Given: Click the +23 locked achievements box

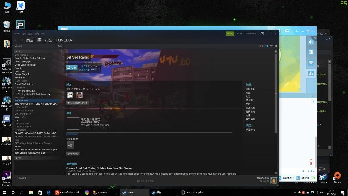Looking at the screenshot, I should click(70, 145).
